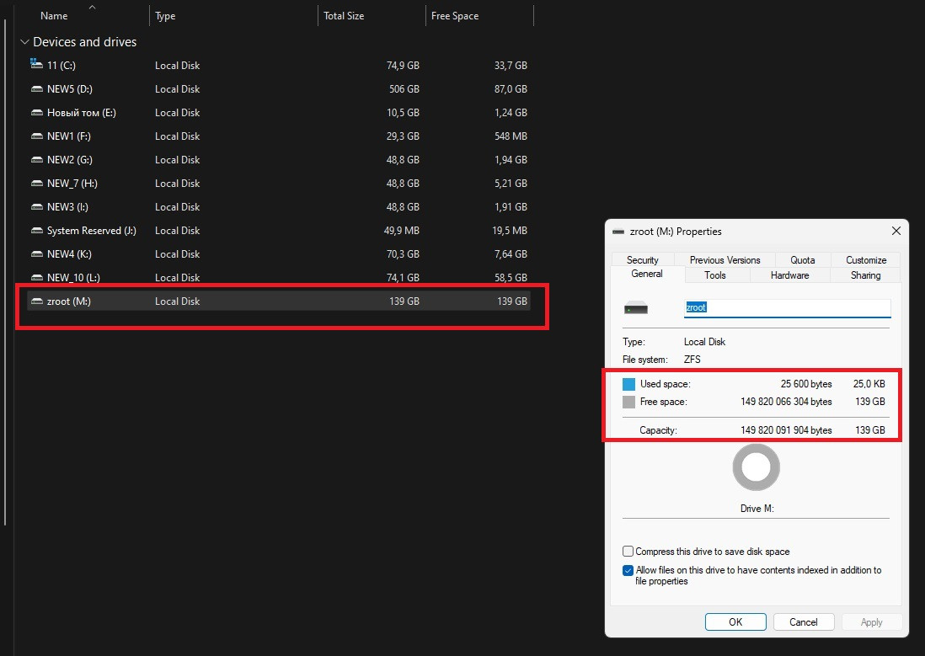Click large drive icon beside name field
This screenshot has width=925, height=656.
(636, 308)
